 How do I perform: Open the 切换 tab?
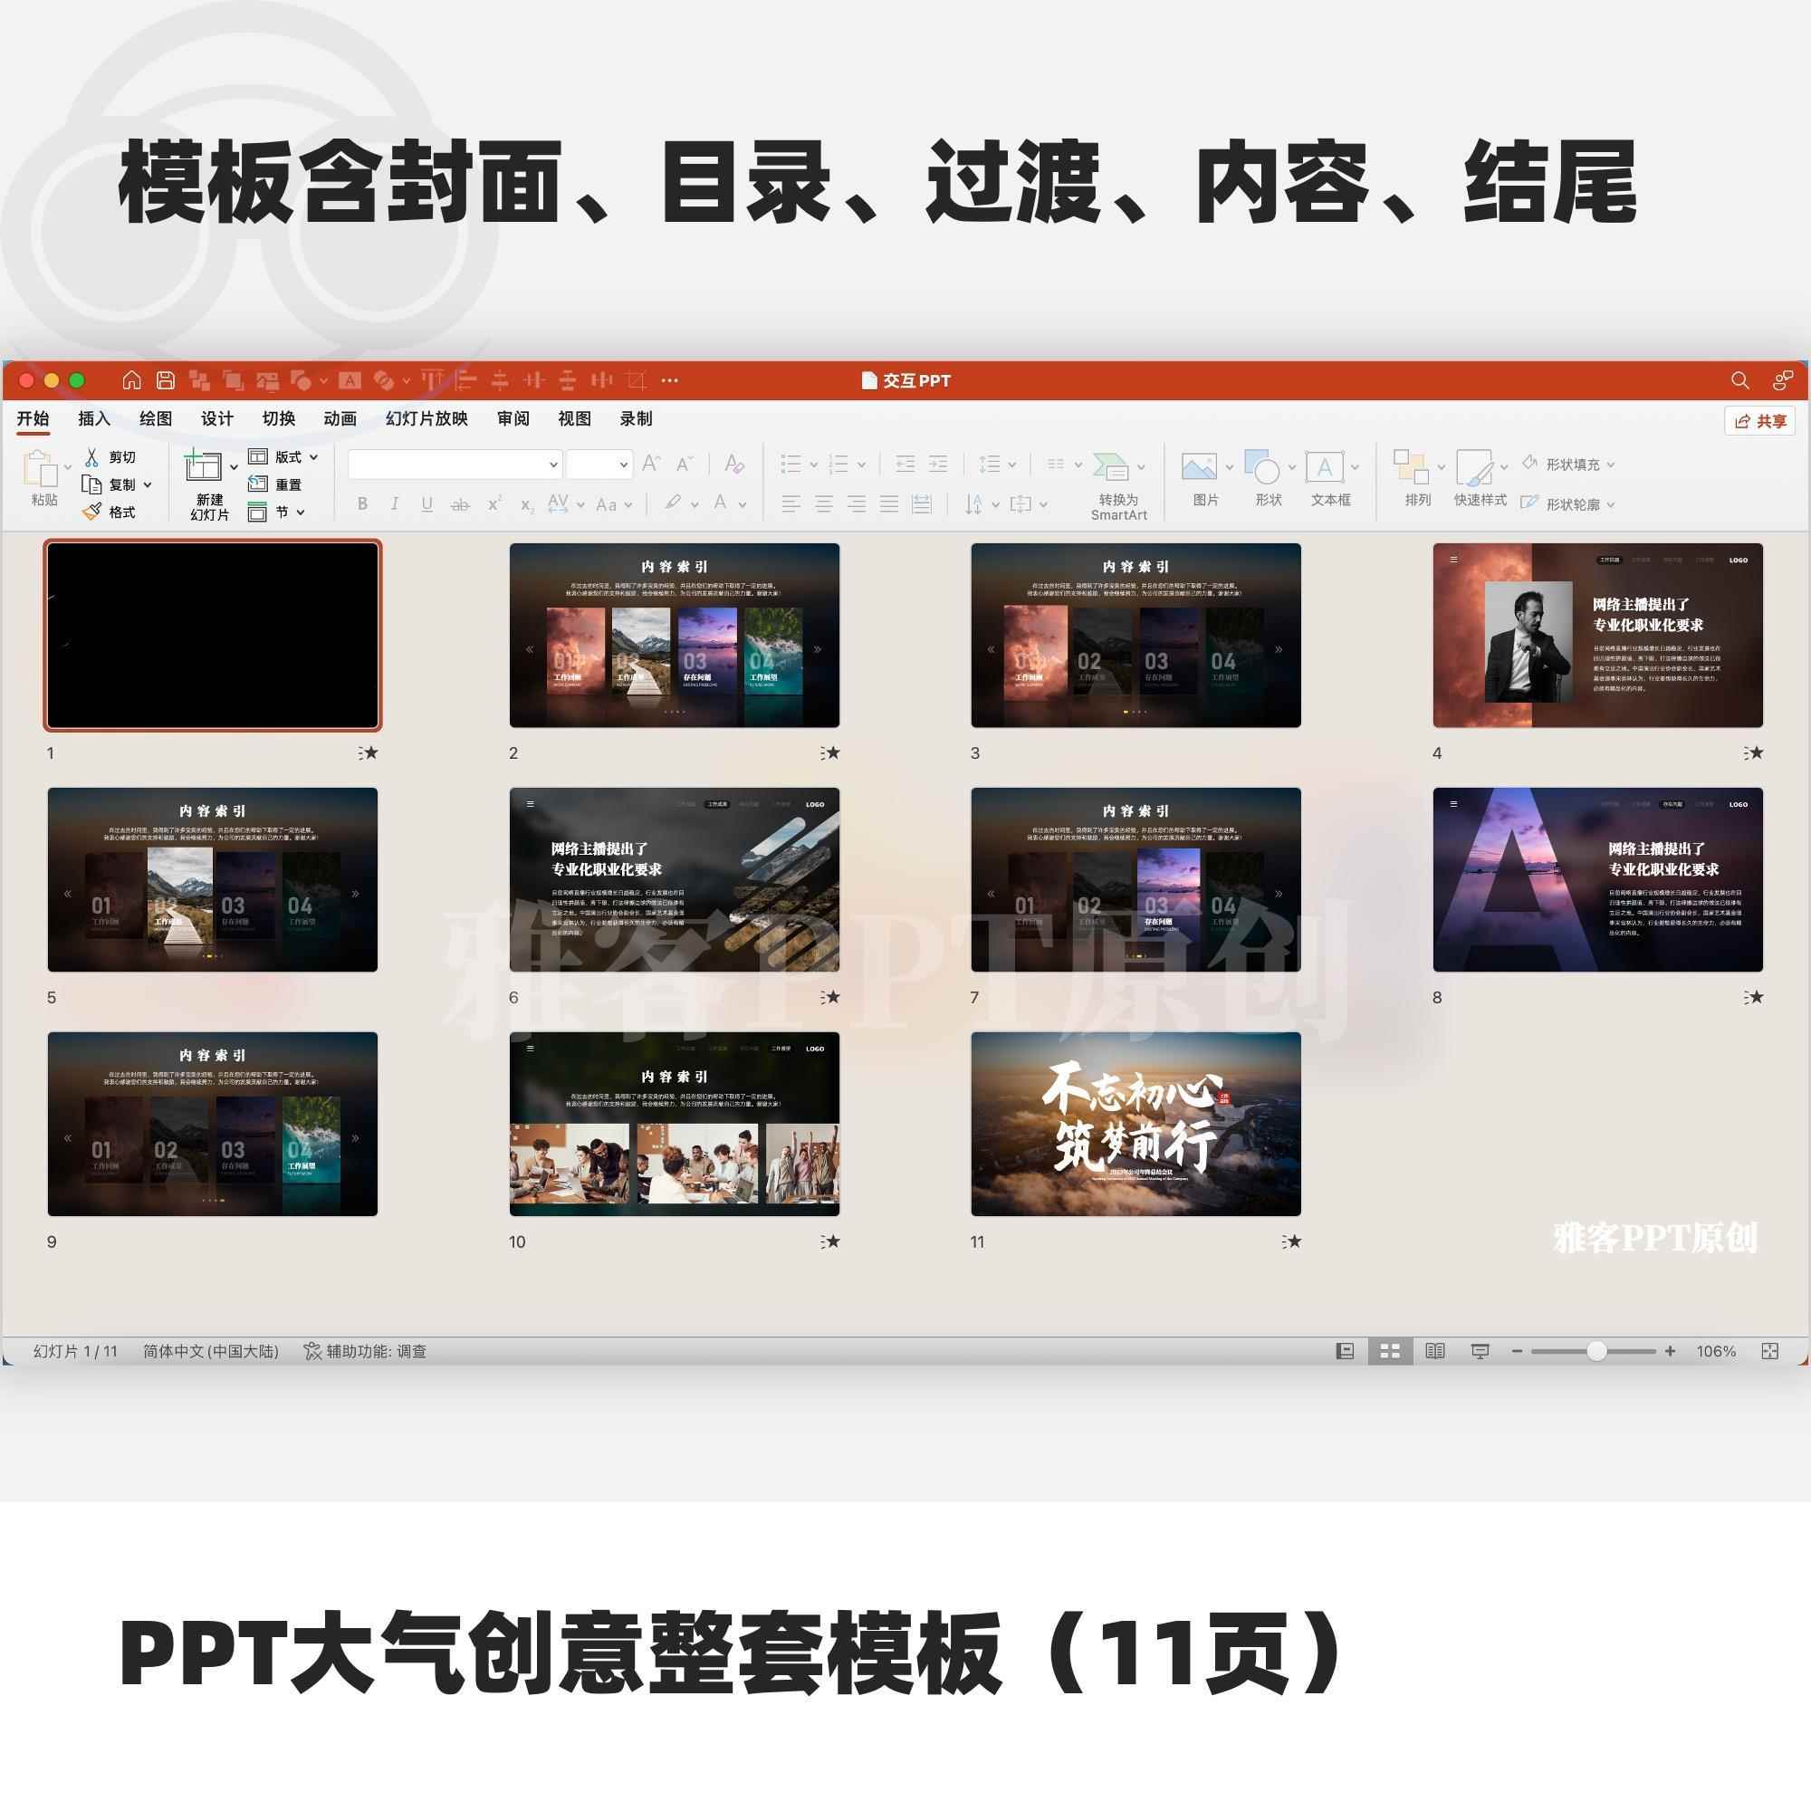pyautogui.click(x=278, y=419)
